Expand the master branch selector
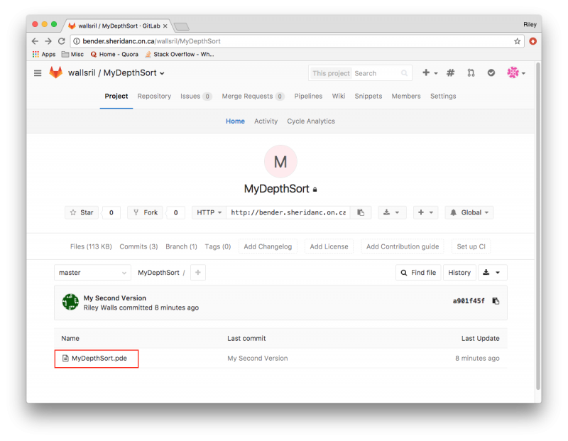This screenshot has width=568, height=441. [x=92, y=273]
